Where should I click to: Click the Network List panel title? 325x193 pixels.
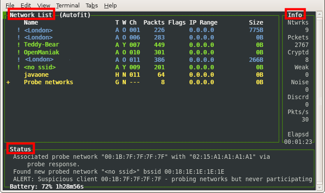tap(31, 15)
